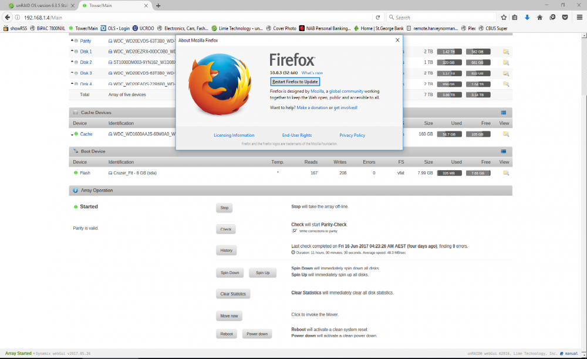Click the Clear Statistics button

[x=233, y=294]
